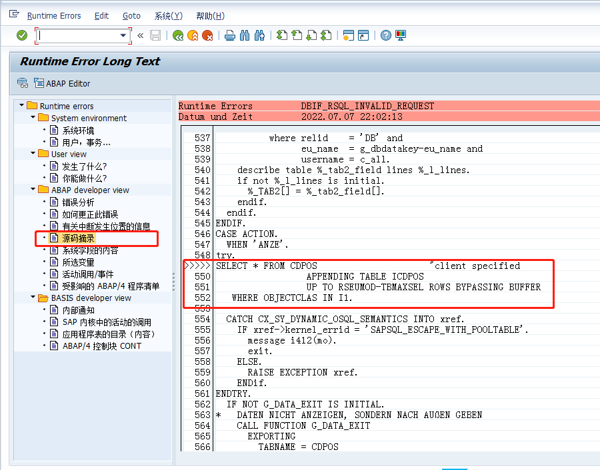Create a new SAP session icon

click(348, 36)
